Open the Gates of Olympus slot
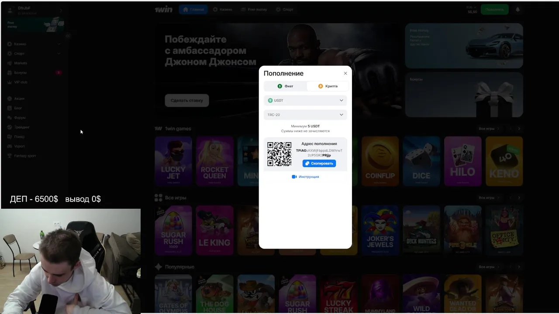 pos(173,294)
